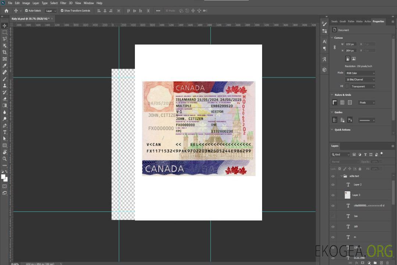This screenshot has width=397, height=265.
Task: Toggle the layer filtering on/off switch
Action: click(382, 154)
